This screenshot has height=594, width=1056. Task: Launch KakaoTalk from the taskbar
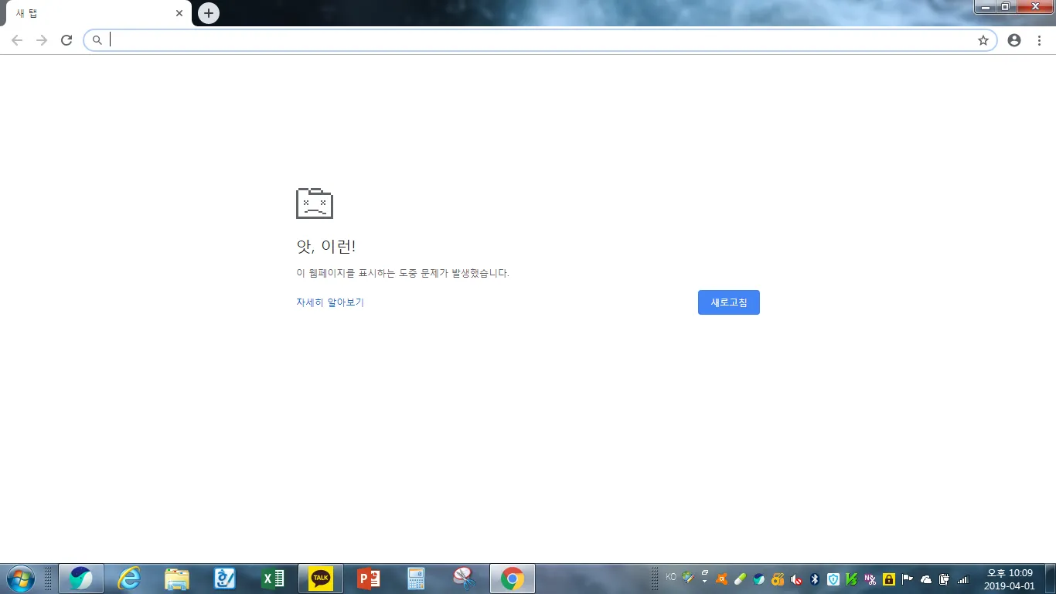pos(320,578)
